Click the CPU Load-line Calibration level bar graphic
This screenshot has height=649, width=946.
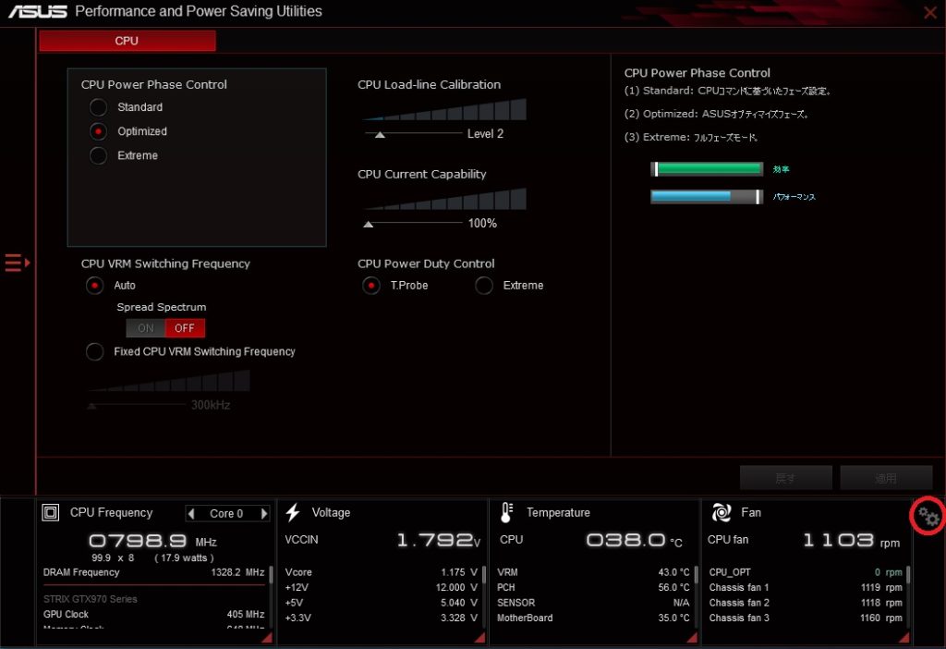[444, 109]
